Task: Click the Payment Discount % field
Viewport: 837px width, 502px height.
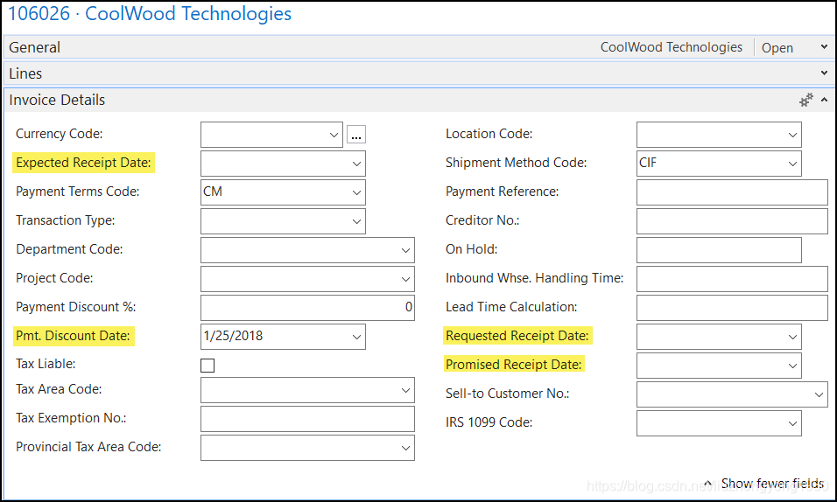Action: [307, 308]
